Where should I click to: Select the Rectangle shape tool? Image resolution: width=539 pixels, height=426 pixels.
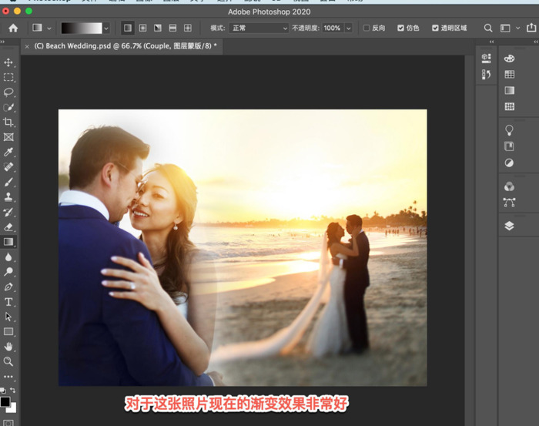point(8,332)
